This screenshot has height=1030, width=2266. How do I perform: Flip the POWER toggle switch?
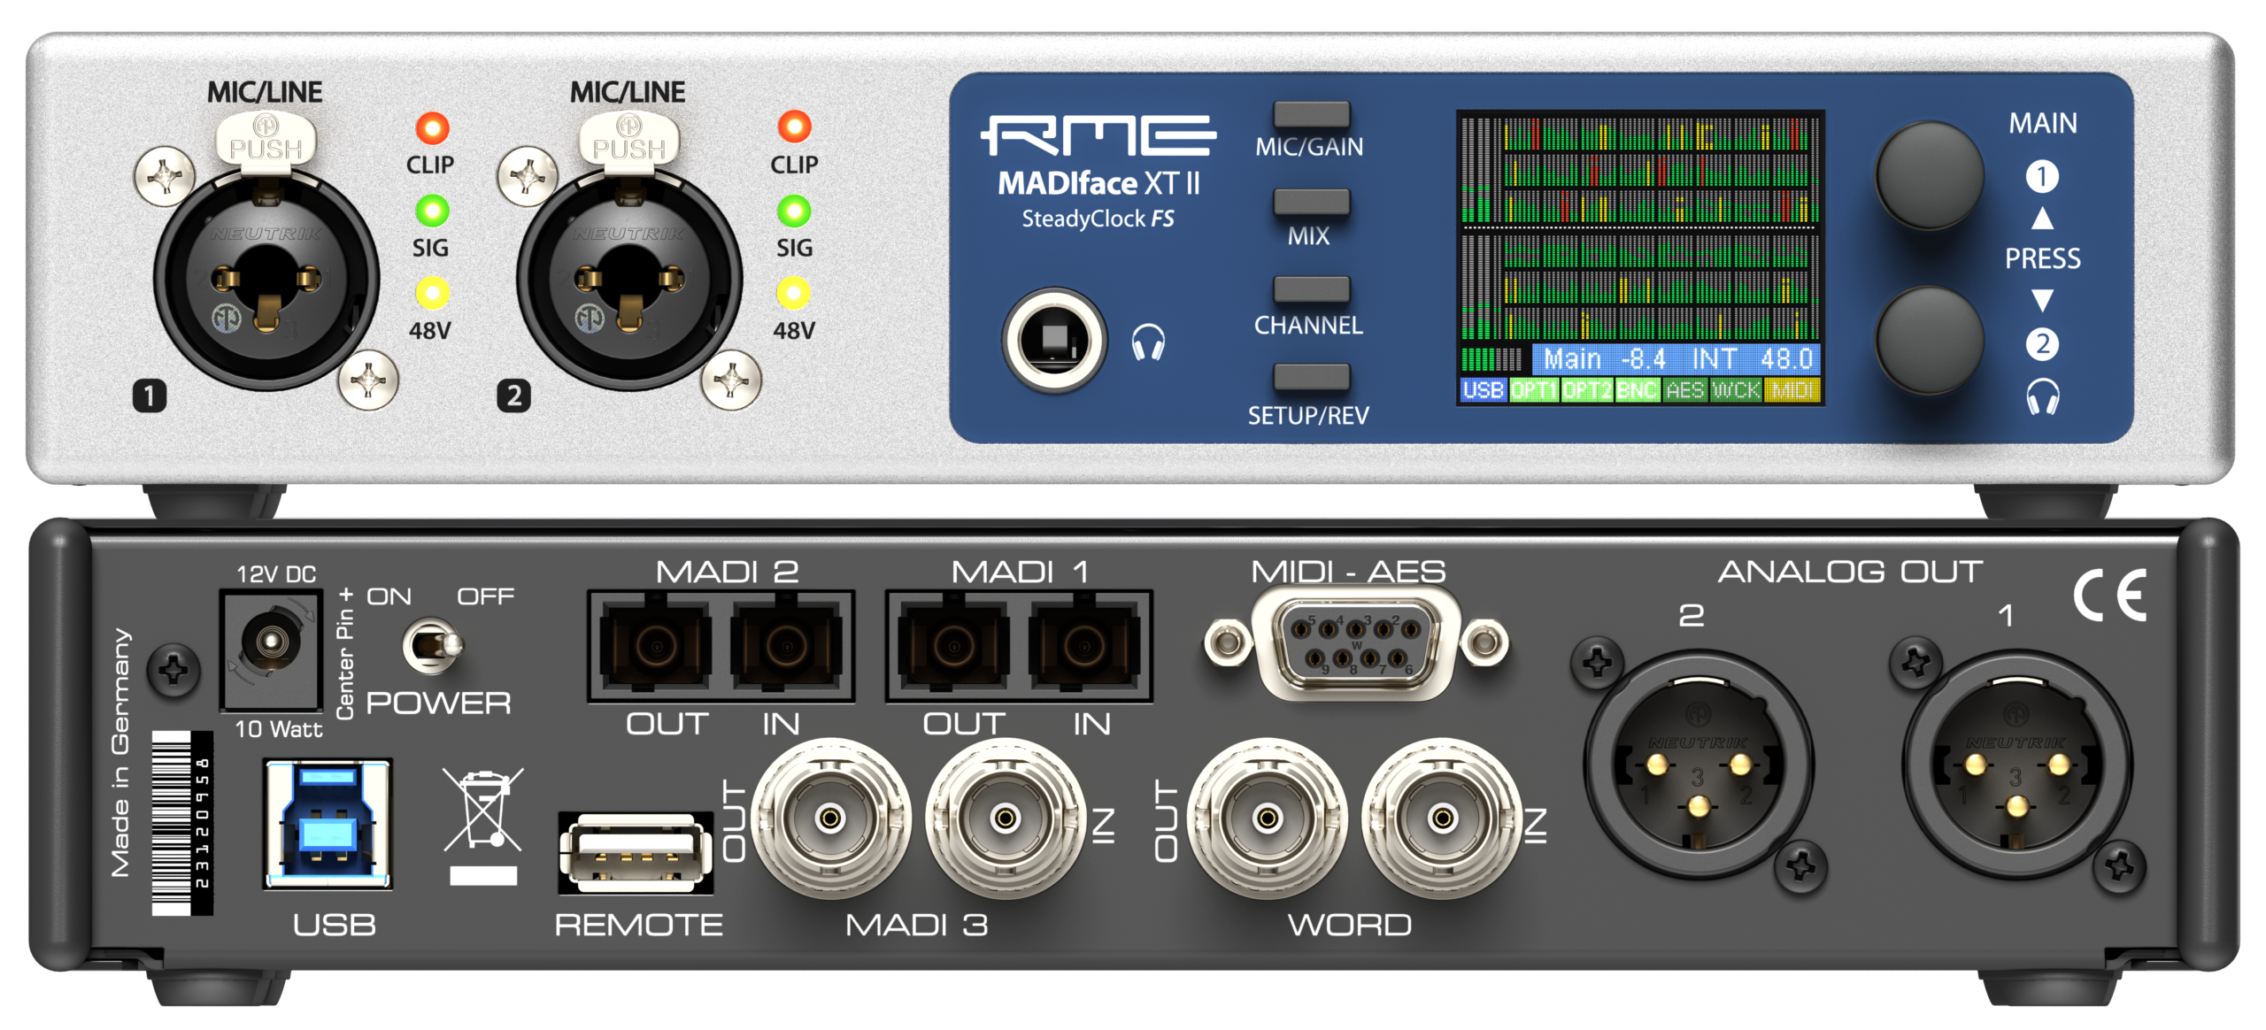[431, 646]
